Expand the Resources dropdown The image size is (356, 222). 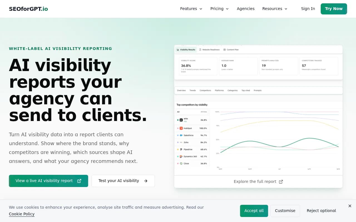point(275,9)
